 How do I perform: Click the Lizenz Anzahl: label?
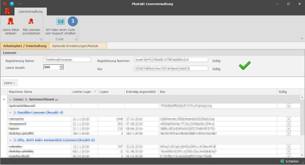[15, 68]
